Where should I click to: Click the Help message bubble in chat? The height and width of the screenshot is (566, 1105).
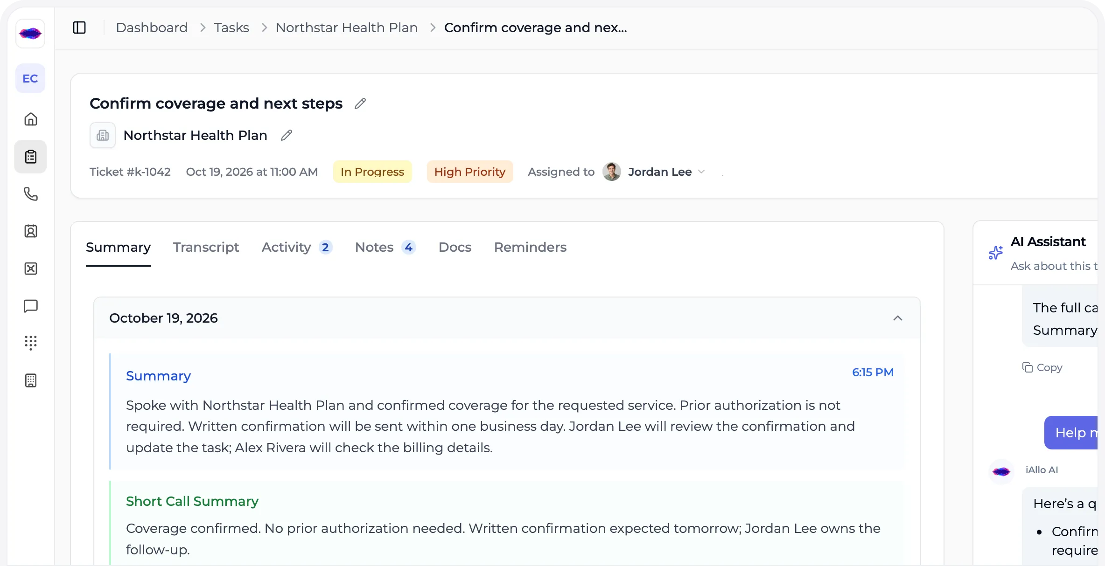[x=1072, y=433]
